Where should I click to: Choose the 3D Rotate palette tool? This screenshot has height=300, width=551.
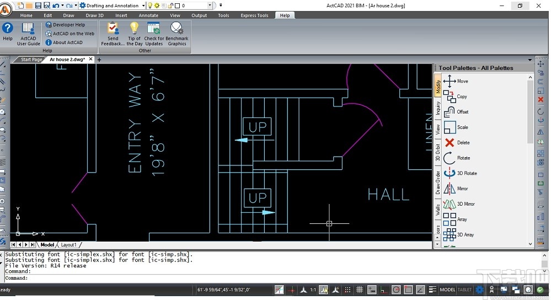[x=460, y=173]
